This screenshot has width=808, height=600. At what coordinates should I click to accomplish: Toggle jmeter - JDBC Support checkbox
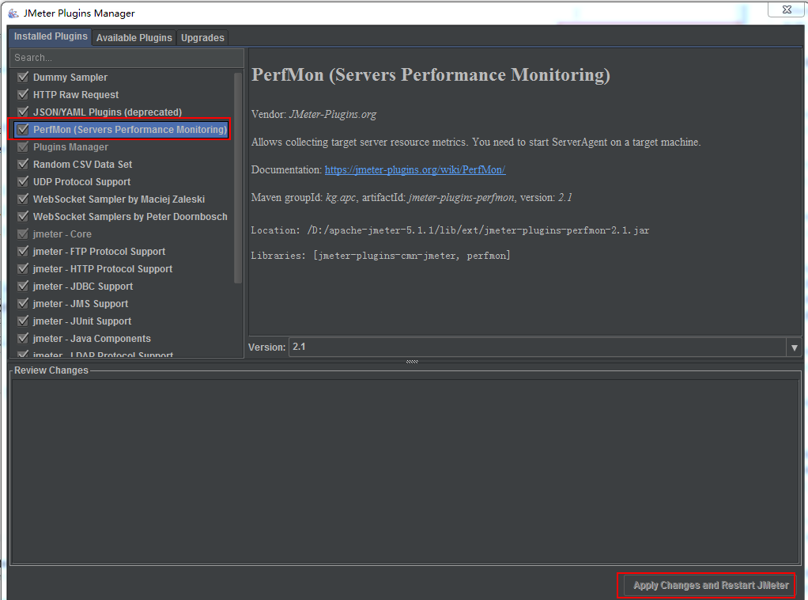pyautogui.click(x=23, y=287)
